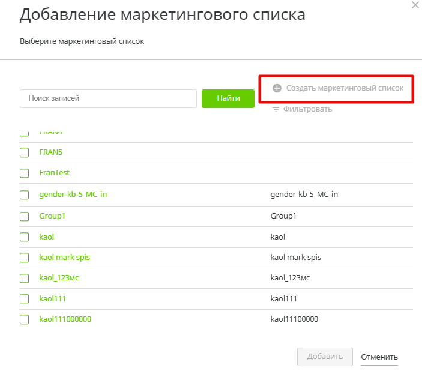Check the gender-kb-5_MC_in row checkbox
Screen dimensions: 422x371
point(25,195)
